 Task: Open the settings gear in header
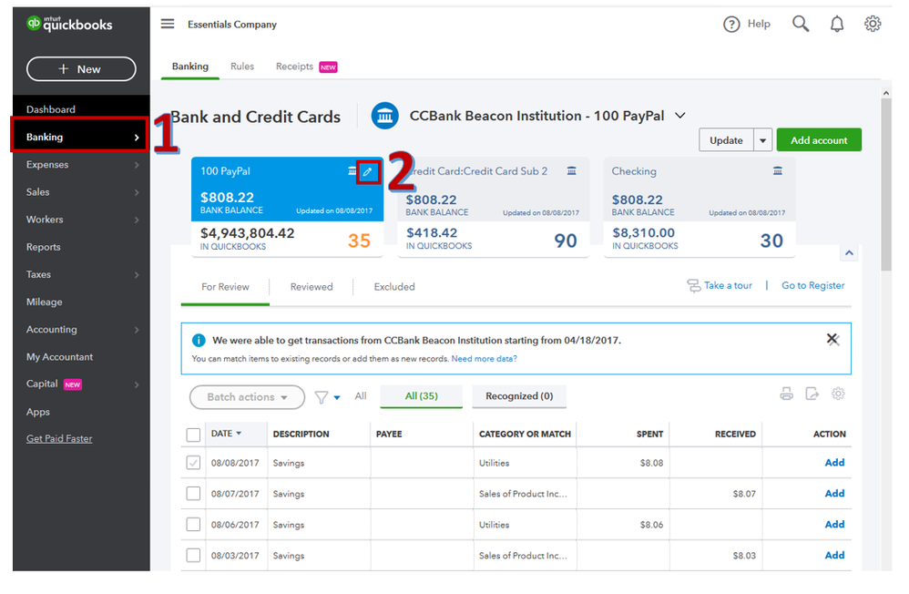873,24
